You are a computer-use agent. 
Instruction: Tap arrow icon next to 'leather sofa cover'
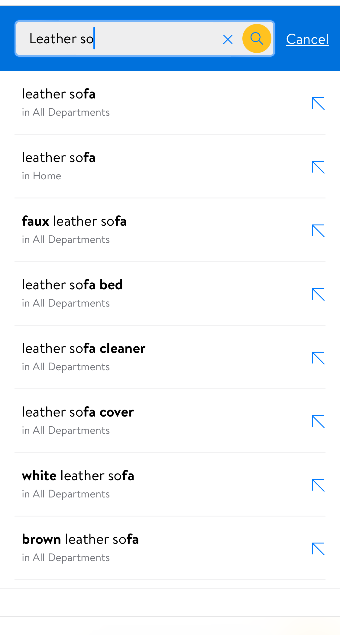318,422
